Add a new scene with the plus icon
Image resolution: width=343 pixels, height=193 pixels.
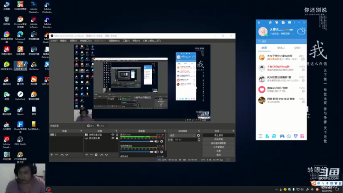(52, 155)
